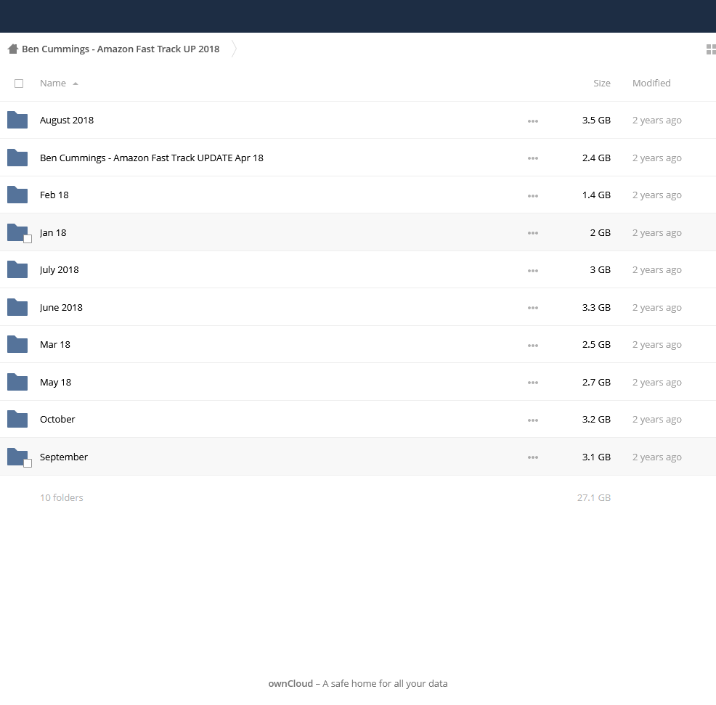Click folder icon for Amazon Fast Track UPDATE Apr 18
Screen dimensions: 716x705
17,158
